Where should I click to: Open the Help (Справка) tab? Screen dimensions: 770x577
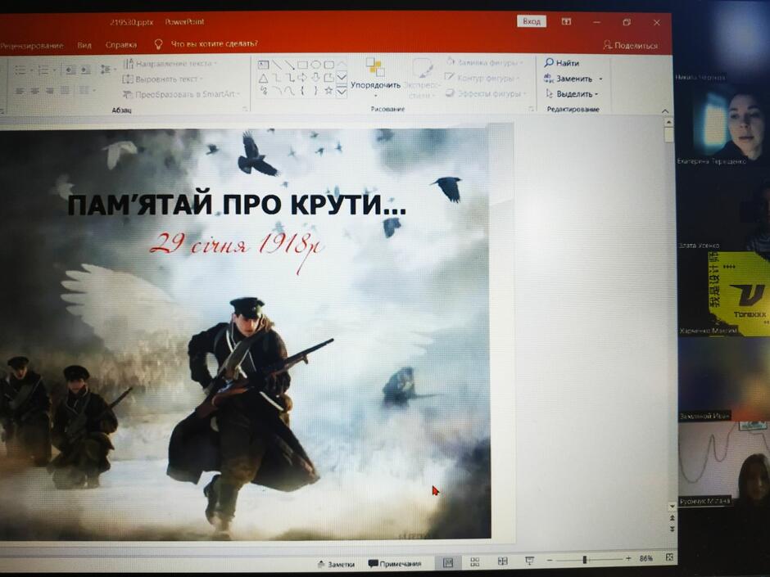[120, 45]
